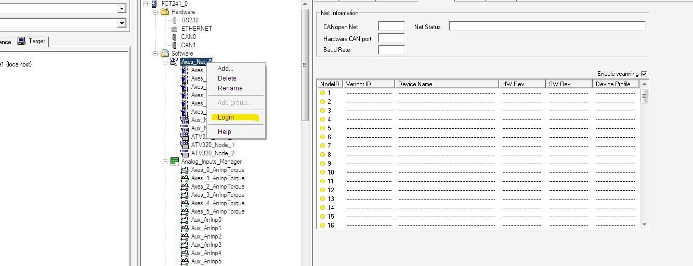Click the Baud Rate input field
693x266 pixels.
391,50
